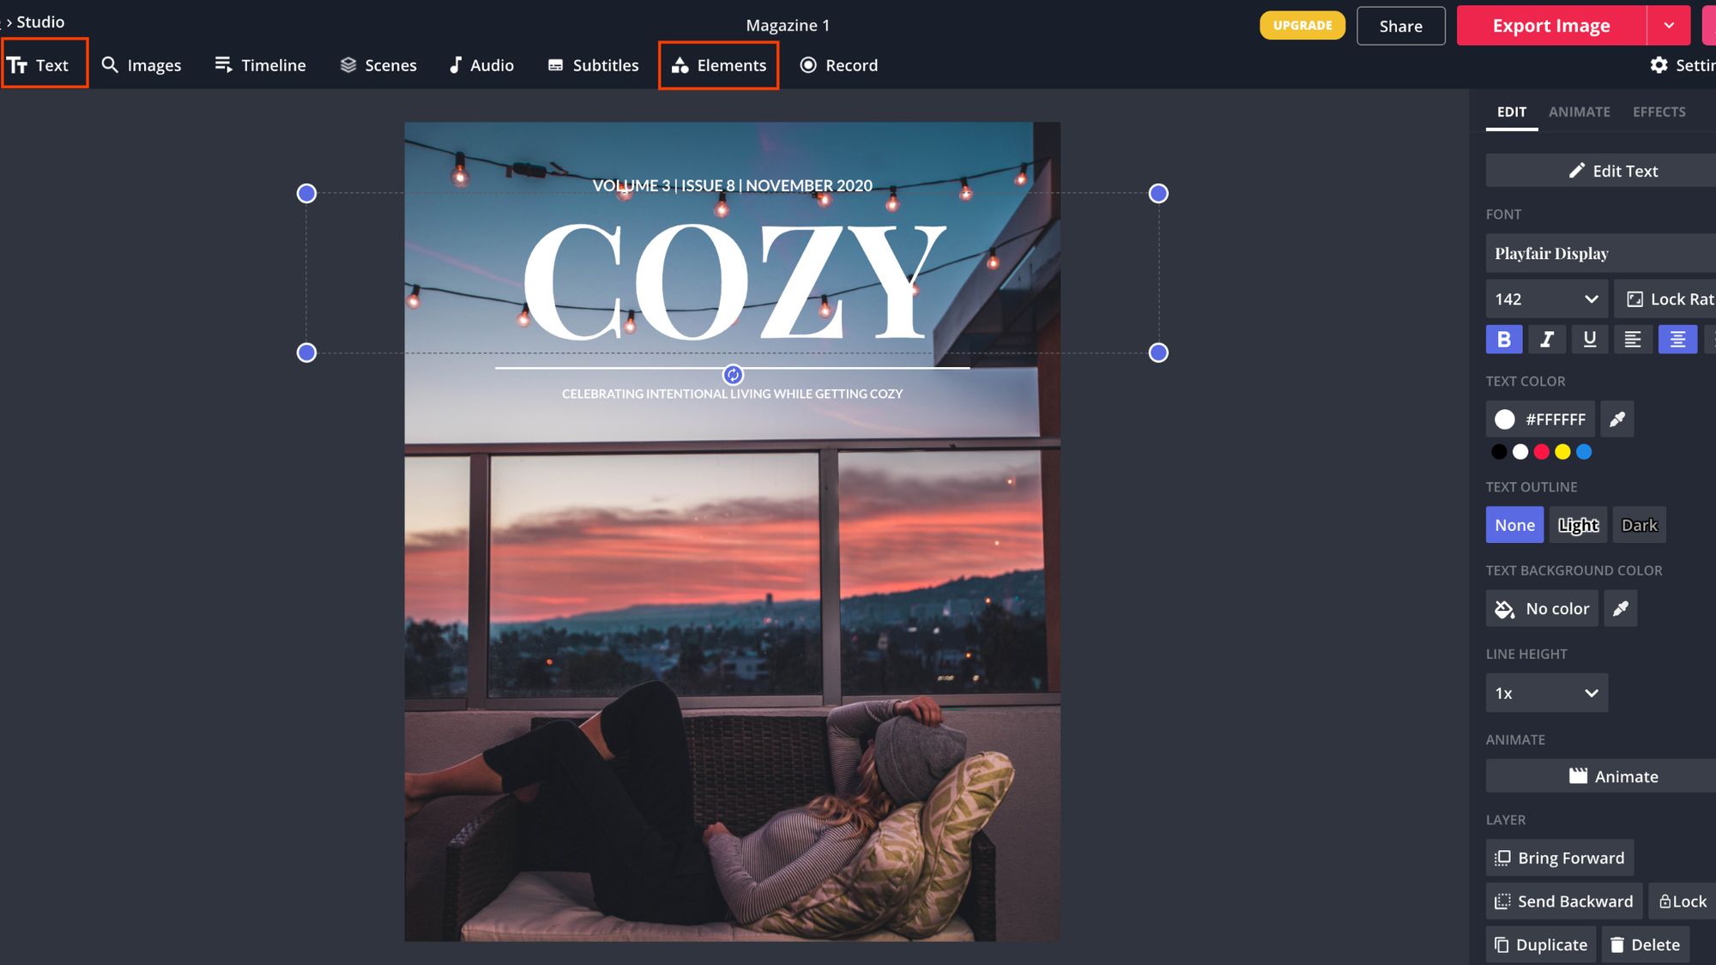Viewport: 1716px width, 965px height.
Task: Select center text alignment icon
Action: (1677, 340)
